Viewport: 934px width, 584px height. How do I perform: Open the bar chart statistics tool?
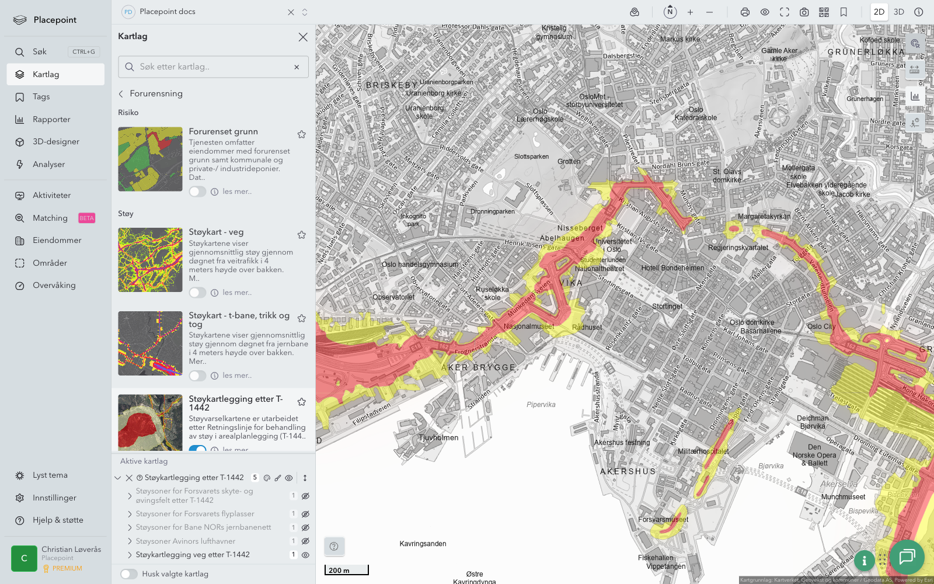point(915,96)
